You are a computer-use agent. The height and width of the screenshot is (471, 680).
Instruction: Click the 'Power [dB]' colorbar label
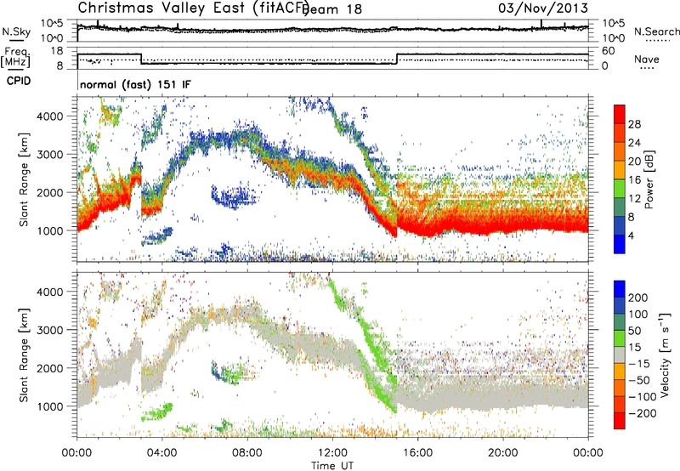click(x=649, y=179)
